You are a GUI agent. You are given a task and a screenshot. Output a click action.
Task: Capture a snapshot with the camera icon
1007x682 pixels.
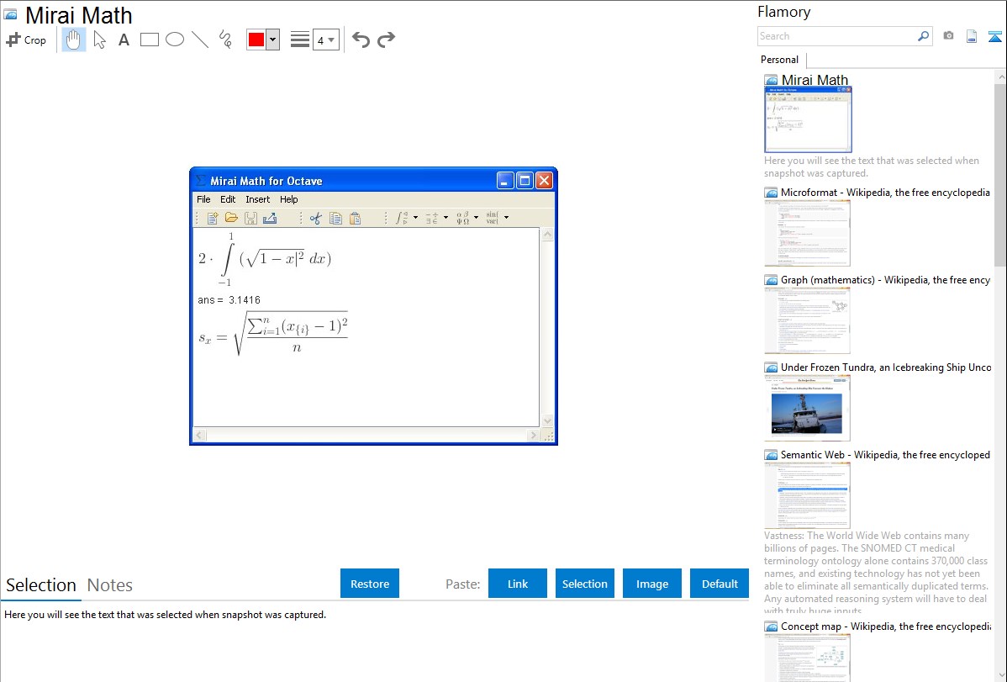click(948, 36)
